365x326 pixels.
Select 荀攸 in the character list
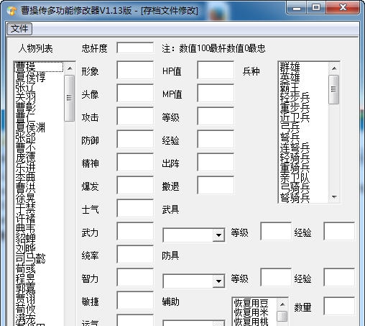[x=39, y=309]
